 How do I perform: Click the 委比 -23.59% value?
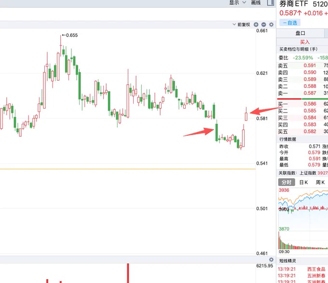pyautogui.click(x=303, y=57)
